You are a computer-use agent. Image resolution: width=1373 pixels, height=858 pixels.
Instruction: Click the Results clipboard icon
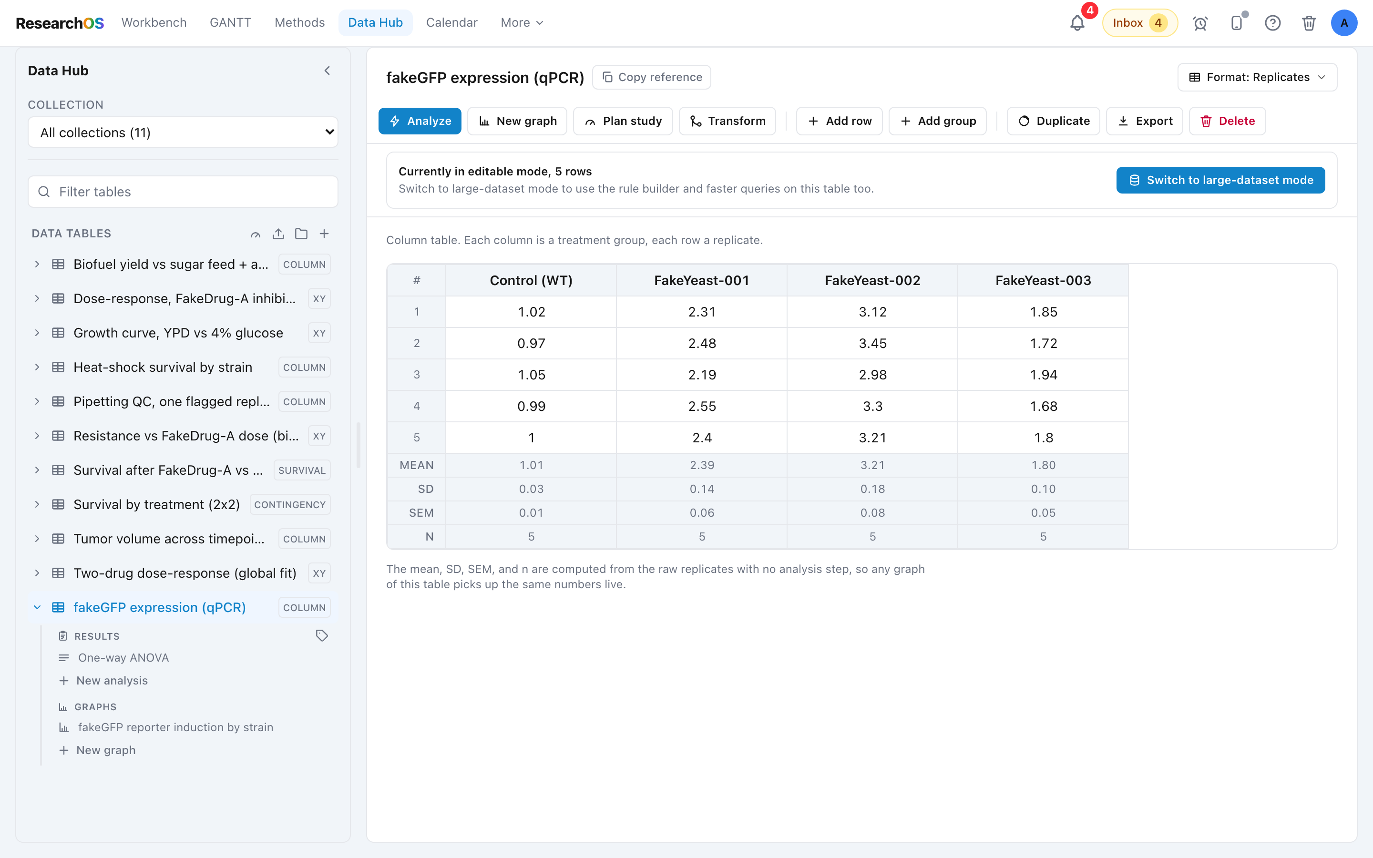[63, 636]
